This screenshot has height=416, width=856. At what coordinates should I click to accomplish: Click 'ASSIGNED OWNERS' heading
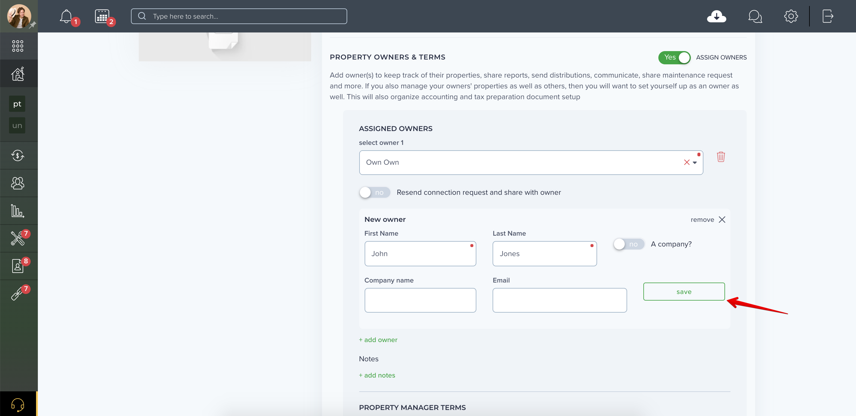[x=396, y=129]
